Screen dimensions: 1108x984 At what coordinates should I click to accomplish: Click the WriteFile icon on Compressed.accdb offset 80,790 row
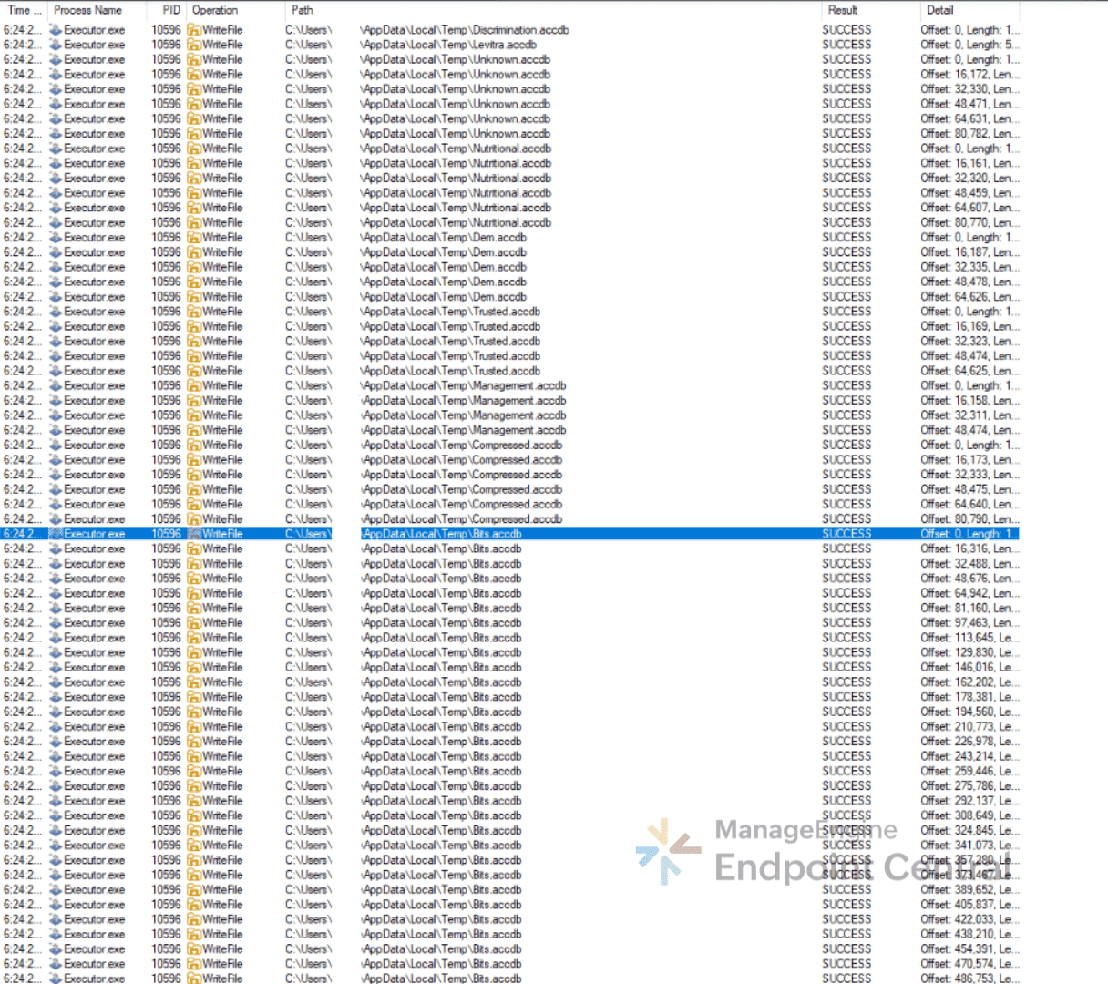pos(194,519)
